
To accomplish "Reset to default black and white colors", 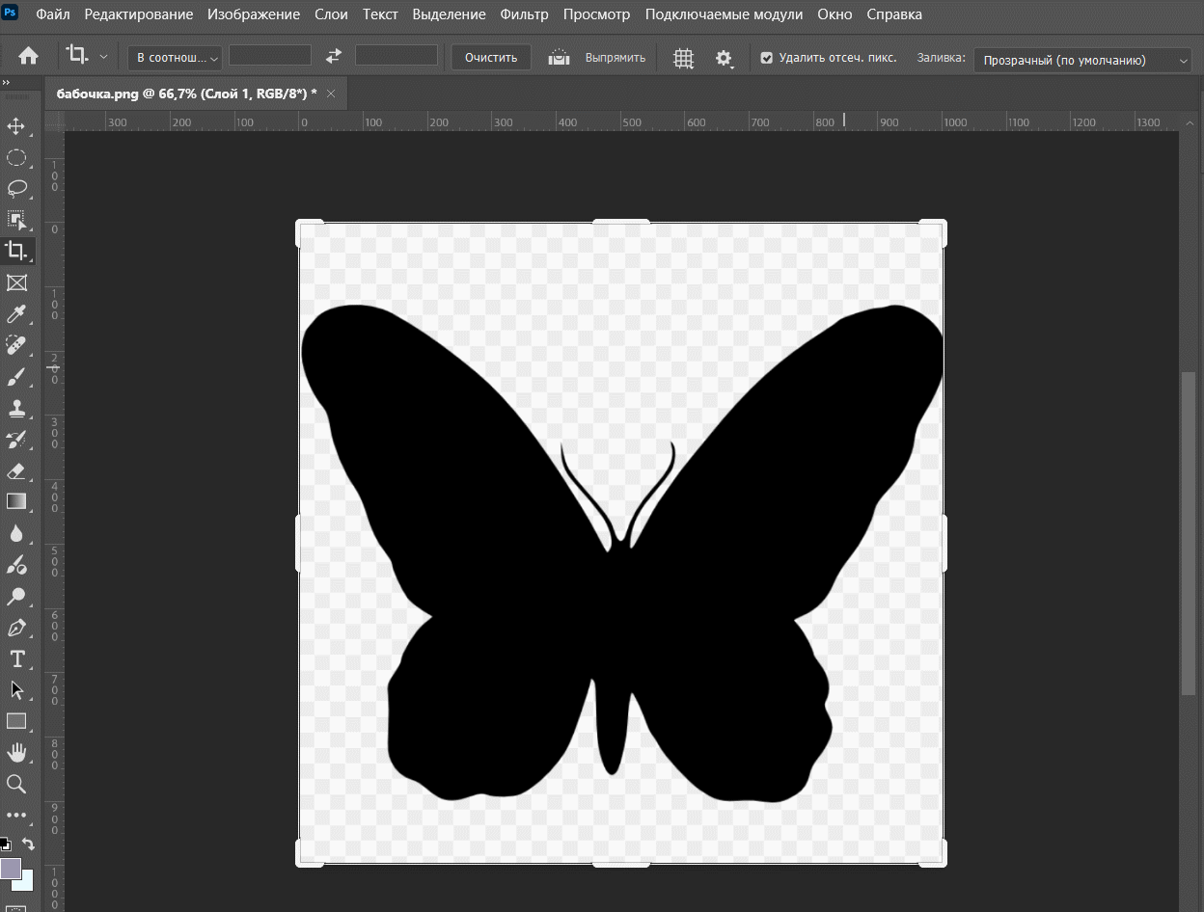I will coord(5,845).
